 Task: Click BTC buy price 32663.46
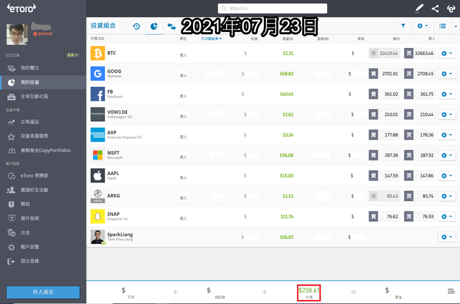(420, 54)
